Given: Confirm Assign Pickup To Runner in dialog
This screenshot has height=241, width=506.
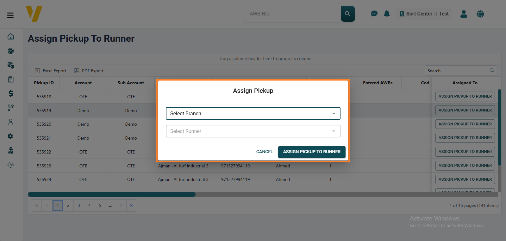Looking at the screenshot, I should 312,152.
